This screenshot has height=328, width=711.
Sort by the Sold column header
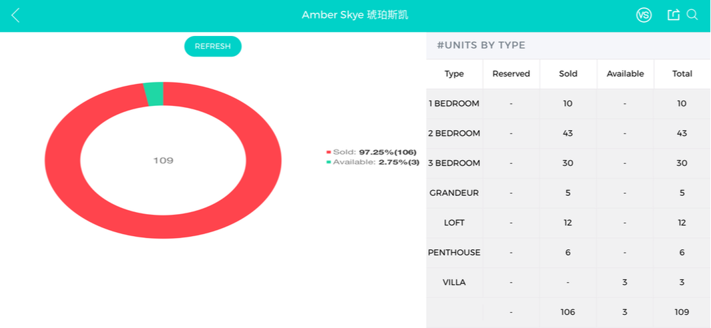tap(568, 74)
